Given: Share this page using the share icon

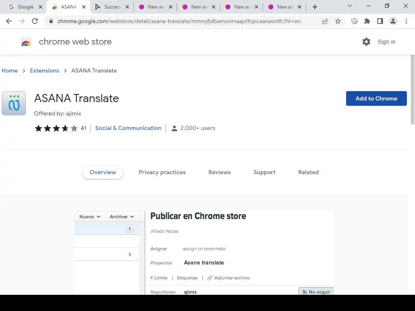Looking at the screenshot, I should 325,21.
